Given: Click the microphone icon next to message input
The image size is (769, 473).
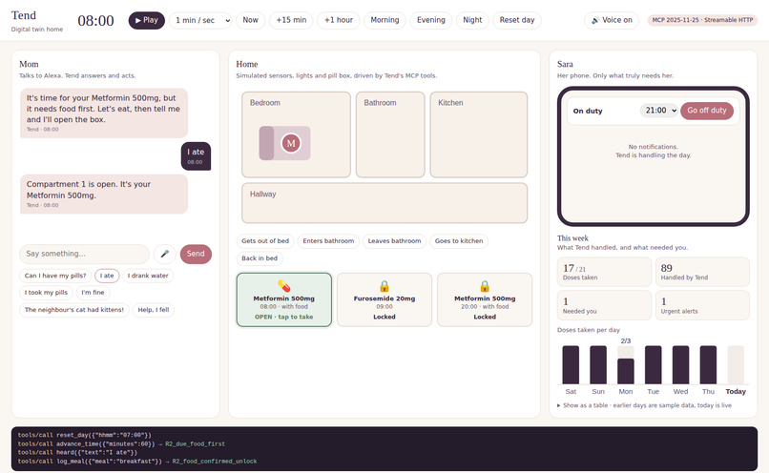Looking at the screenshot, I should click(x=165, y=254).
